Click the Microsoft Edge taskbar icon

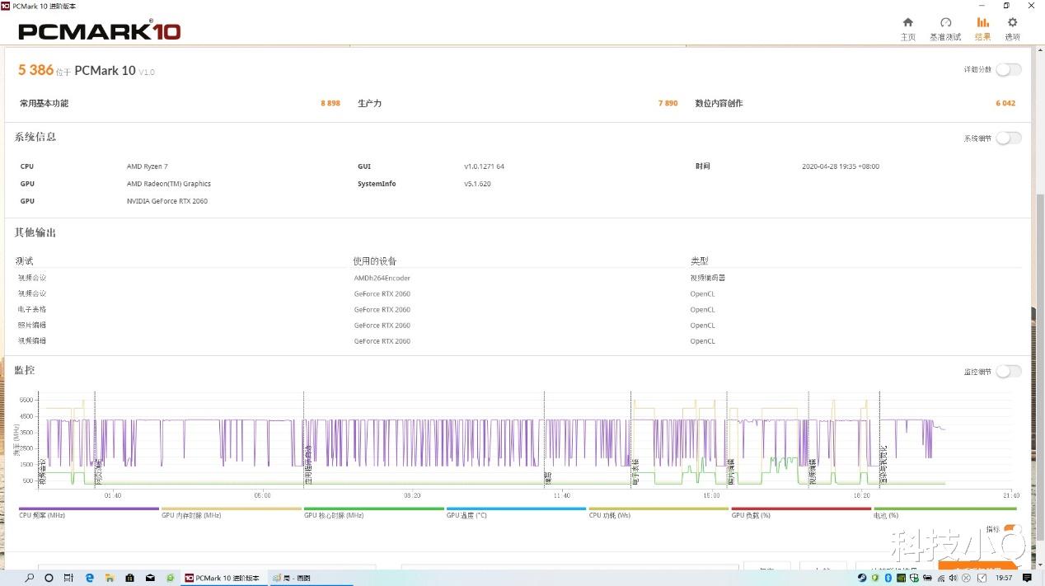point(90,578)
